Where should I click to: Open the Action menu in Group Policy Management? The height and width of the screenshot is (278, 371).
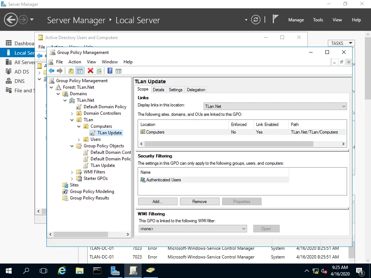(x=75, y=62)
